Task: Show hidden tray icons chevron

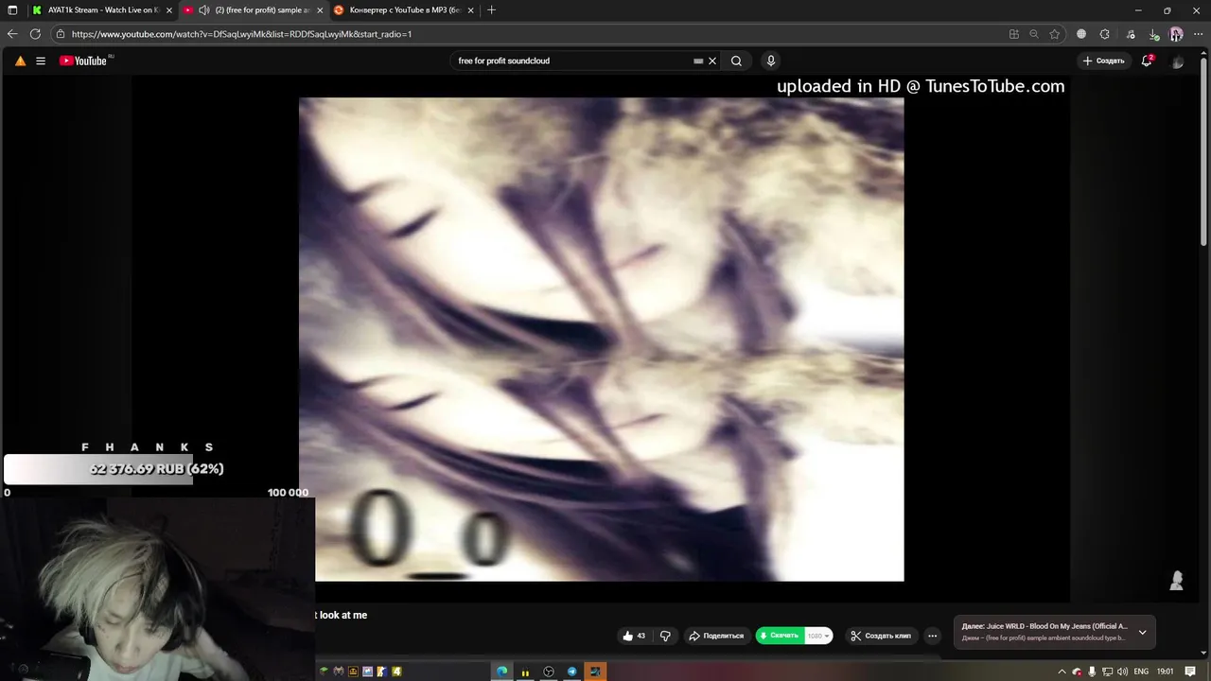Action: click(1062, 672)
